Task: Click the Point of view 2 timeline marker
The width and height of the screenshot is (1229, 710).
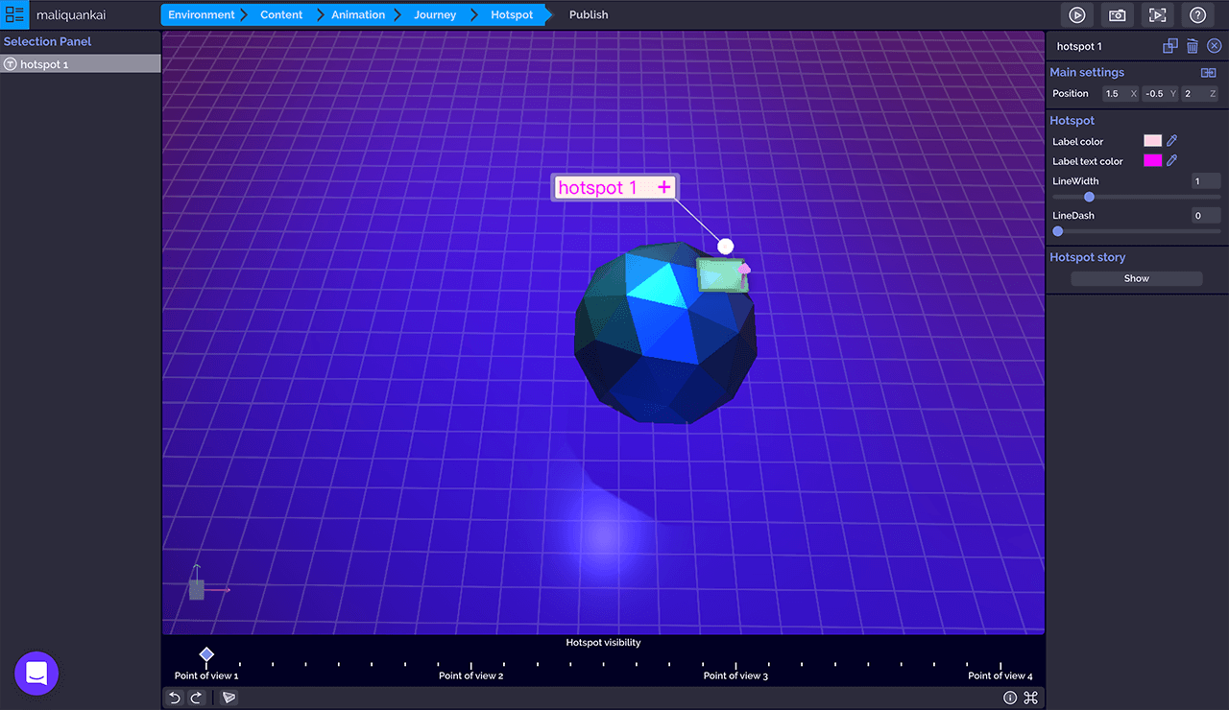Action: [470, 665]
